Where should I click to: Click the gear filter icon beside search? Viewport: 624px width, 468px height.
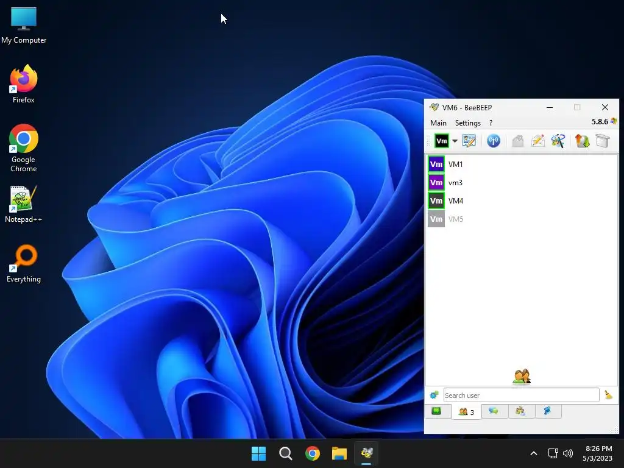[434, 395]
